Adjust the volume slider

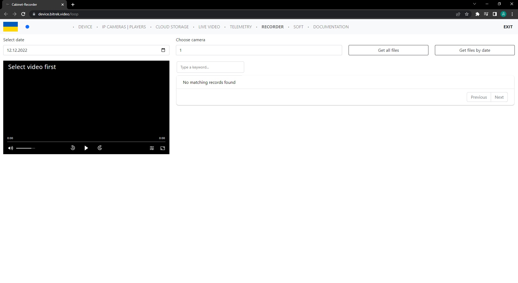(26, 148)
